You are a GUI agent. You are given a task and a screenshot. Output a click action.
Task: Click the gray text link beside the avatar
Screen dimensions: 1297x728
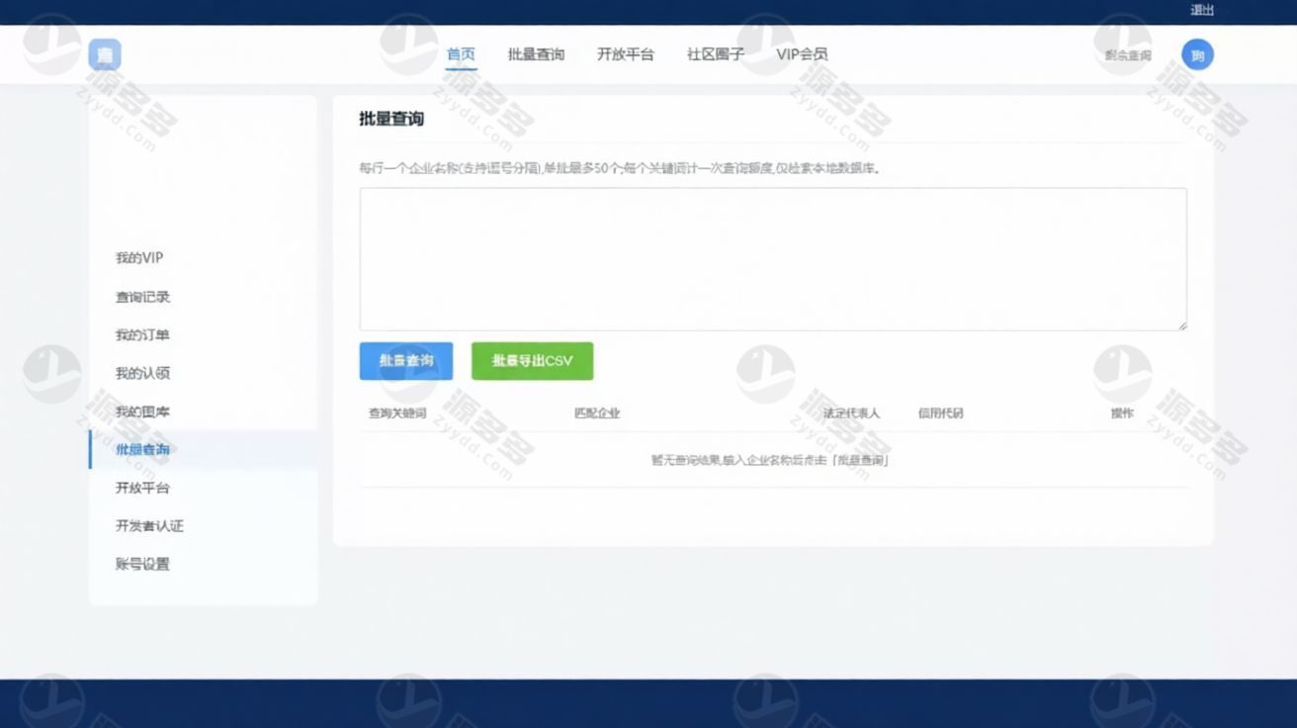click(1128, 55)
